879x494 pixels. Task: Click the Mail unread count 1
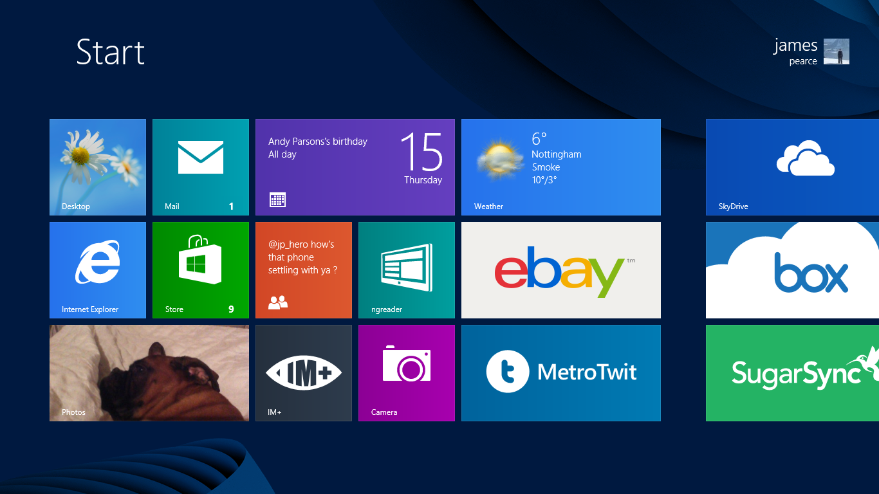pyautogui.click(x=231, y=206)
